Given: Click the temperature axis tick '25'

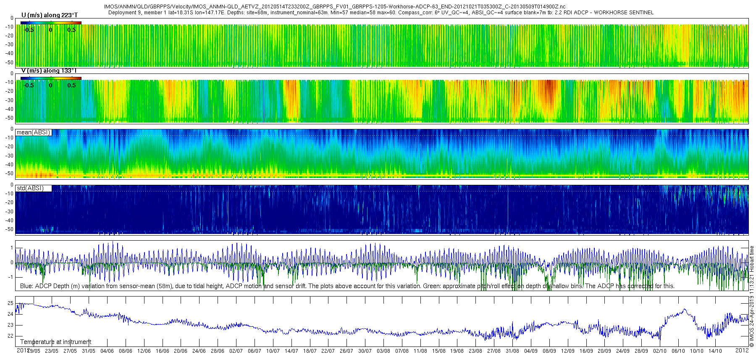Looking at the screenshot, I should 10,303.
